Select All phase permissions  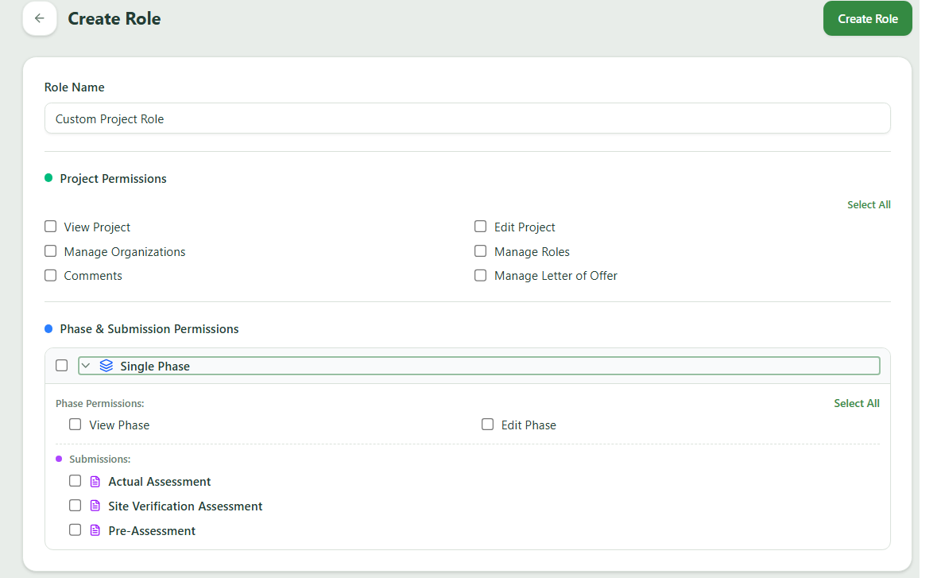[856, 403]
